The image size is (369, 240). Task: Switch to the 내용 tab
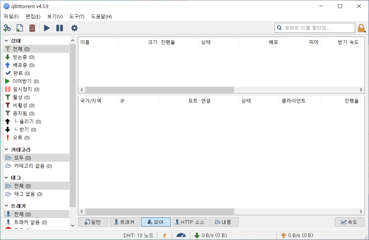(x=224, y=222)
